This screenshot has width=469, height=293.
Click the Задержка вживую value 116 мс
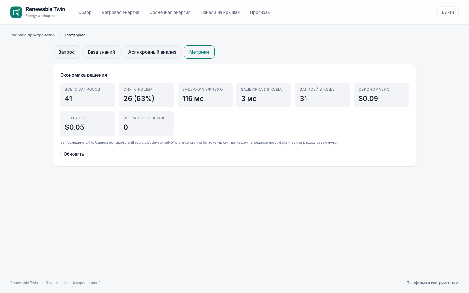click(193, 98)
